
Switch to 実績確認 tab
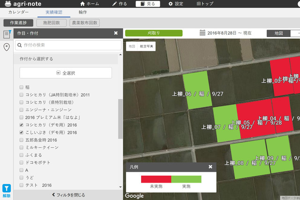point(54,13)
